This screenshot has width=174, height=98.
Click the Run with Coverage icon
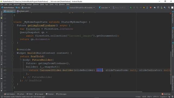coord(137,8)
